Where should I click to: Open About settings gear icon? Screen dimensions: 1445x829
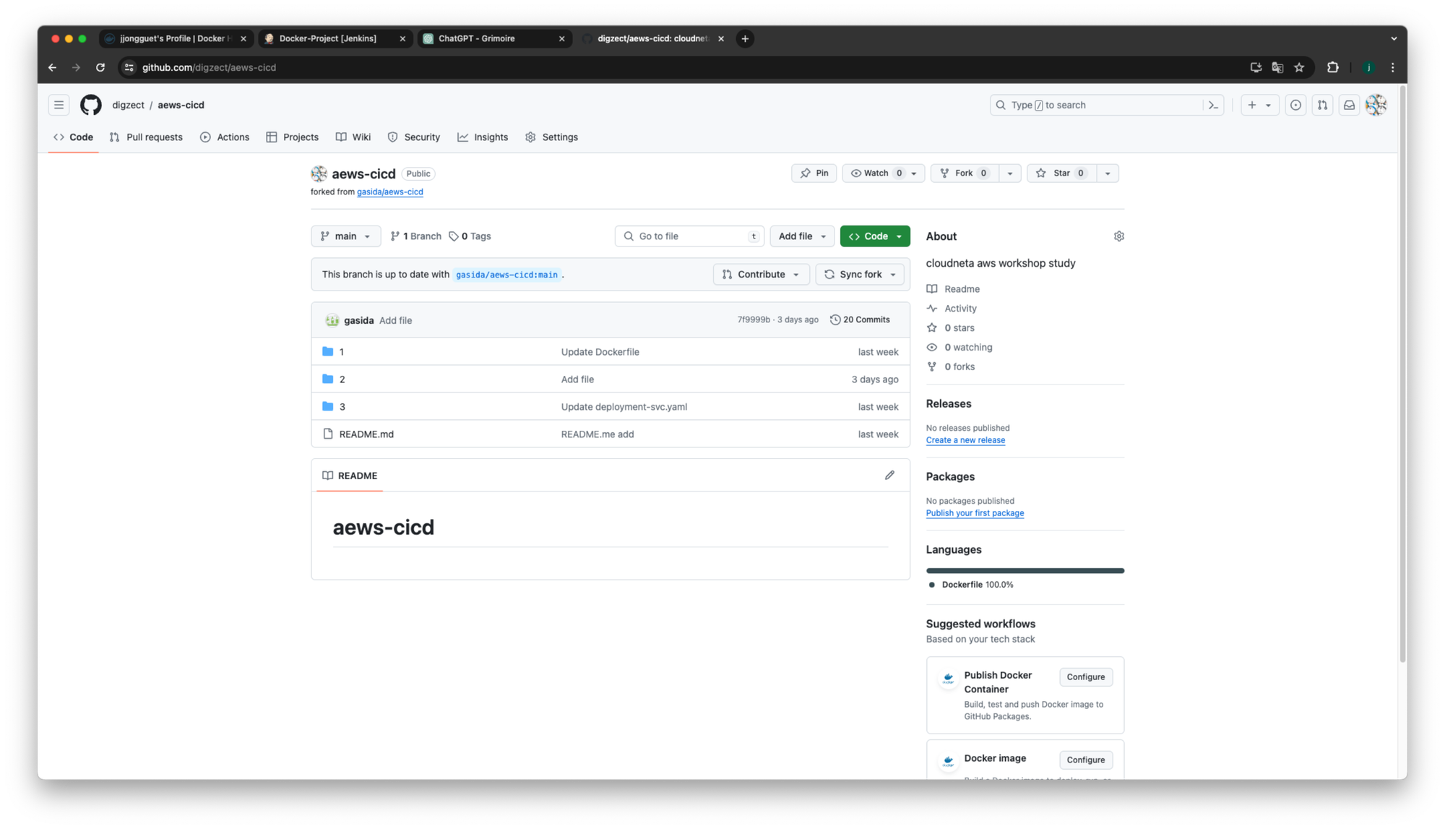[x=1118, y=236]
